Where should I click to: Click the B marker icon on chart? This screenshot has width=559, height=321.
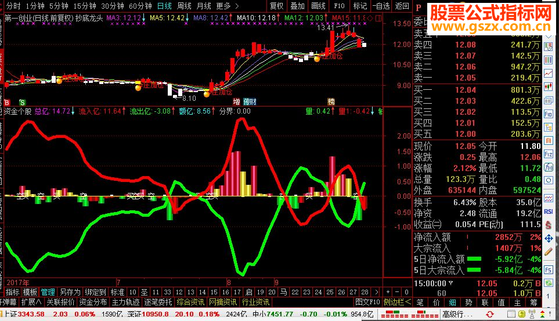click(7, 103)
